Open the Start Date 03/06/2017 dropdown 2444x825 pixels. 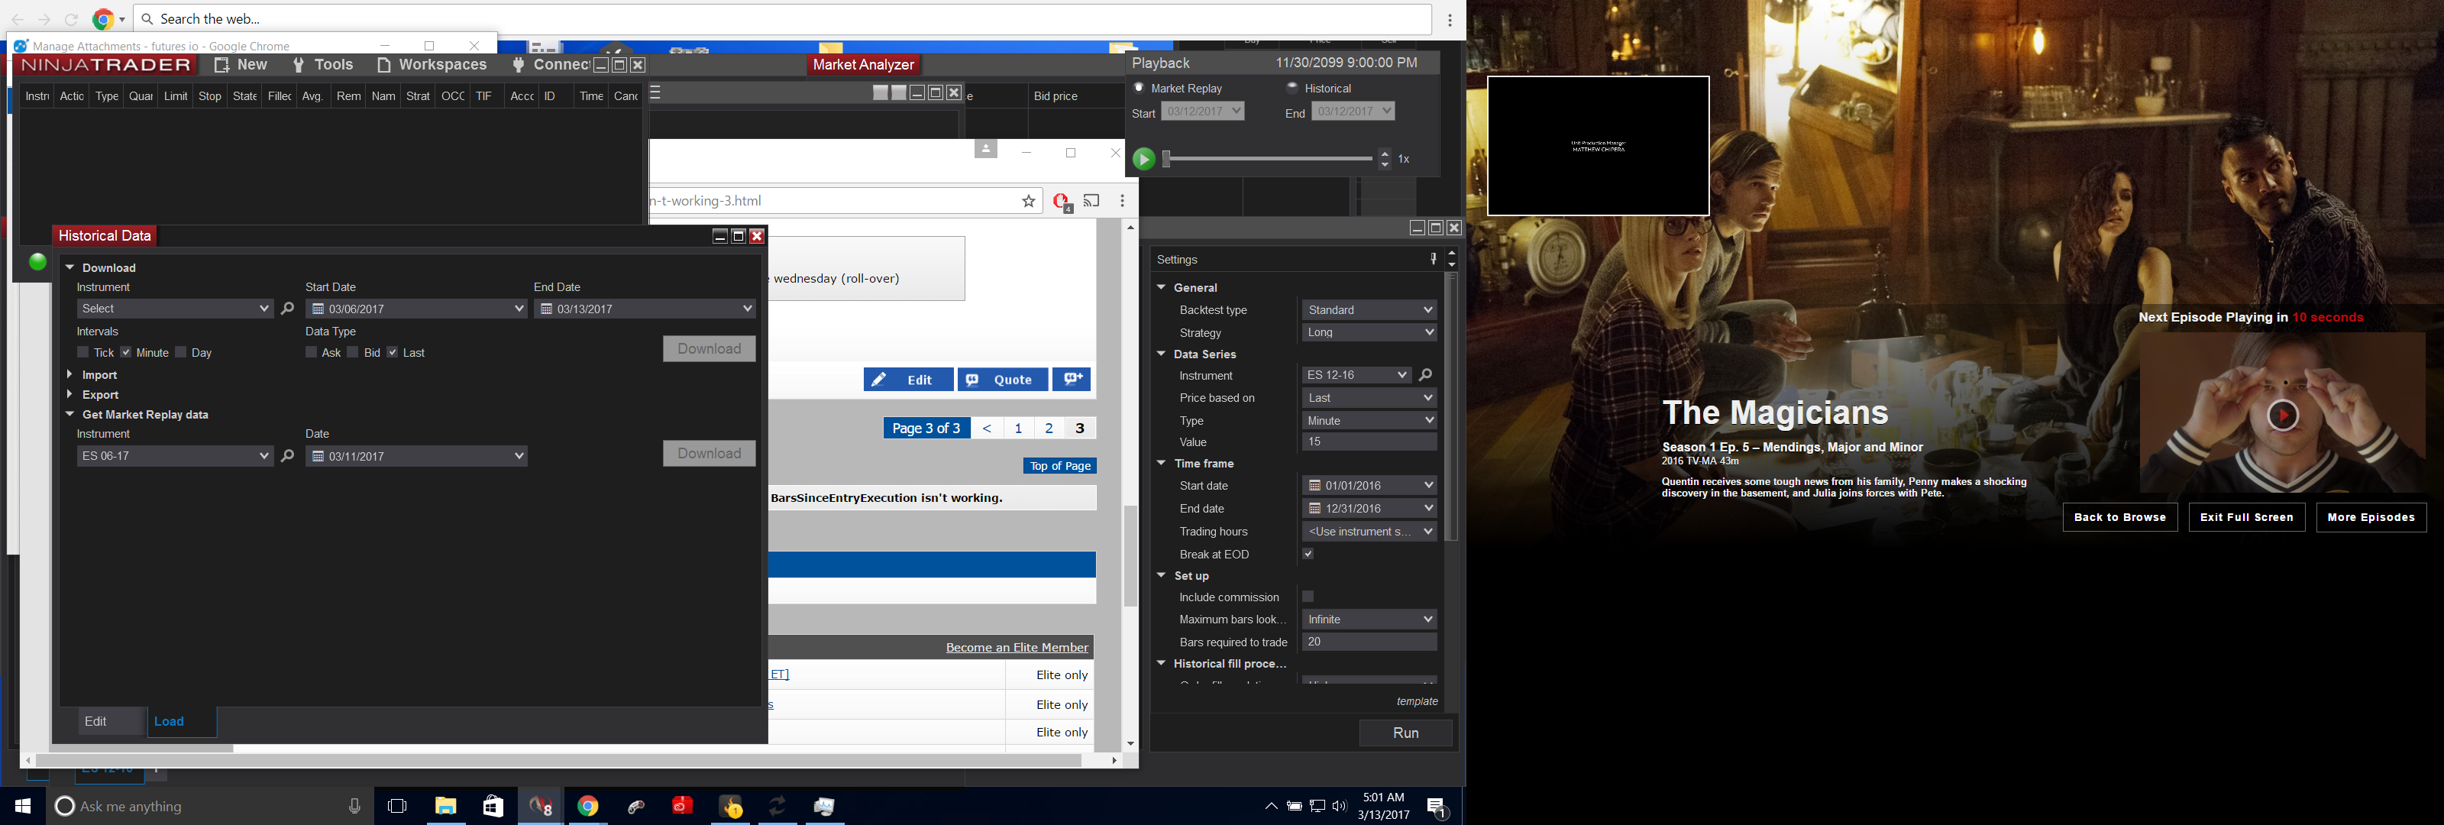[x=415, y=309]
